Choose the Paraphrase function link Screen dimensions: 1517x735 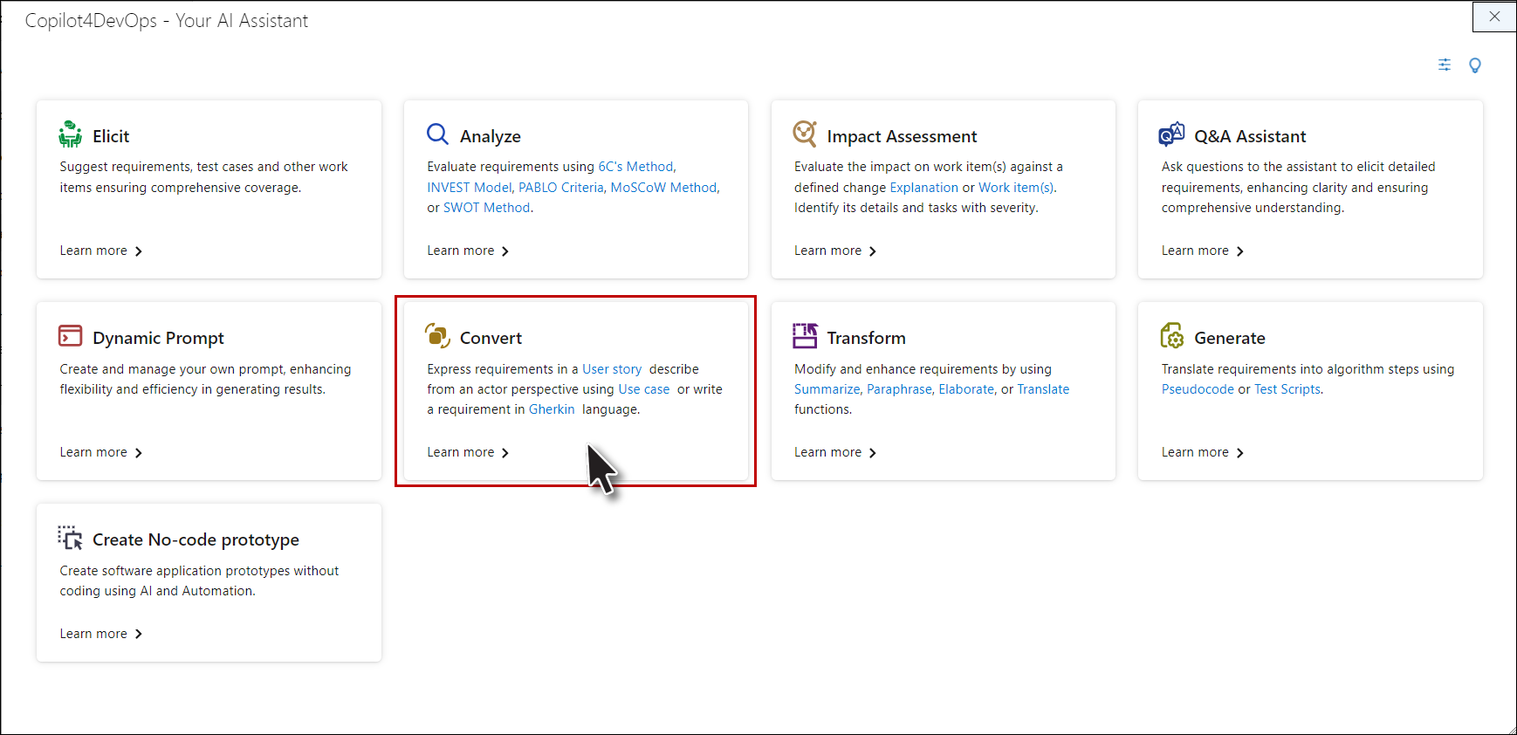tap(899, 389)
